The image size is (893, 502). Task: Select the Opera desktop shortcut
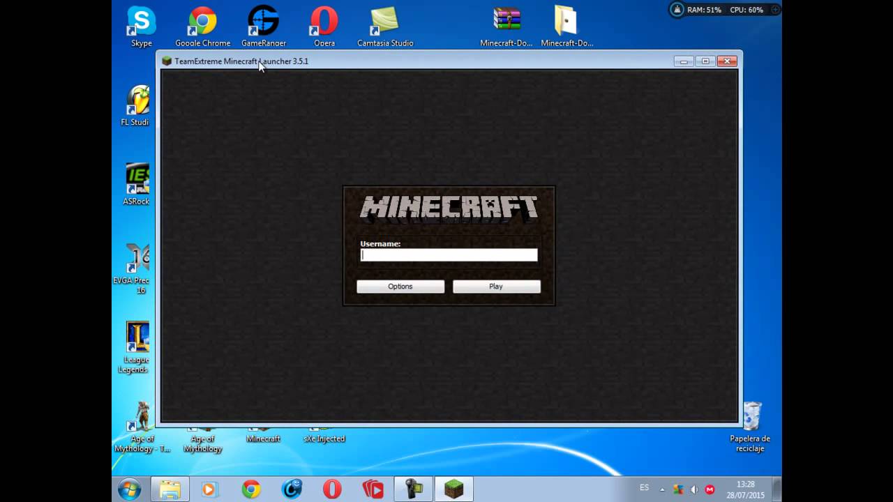pyautogui.click(x=324, y=27)
